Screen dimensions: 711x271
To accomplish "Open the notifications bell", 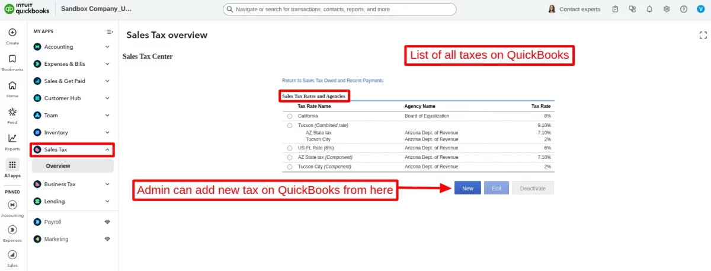I will tap(650, 9).
